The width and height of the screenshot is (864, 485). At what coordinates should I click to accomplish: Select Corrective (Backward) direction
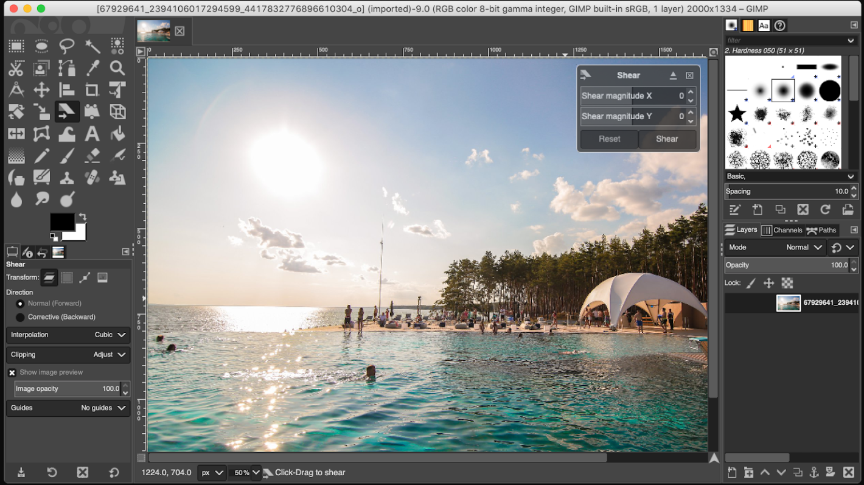coord(20,317)
